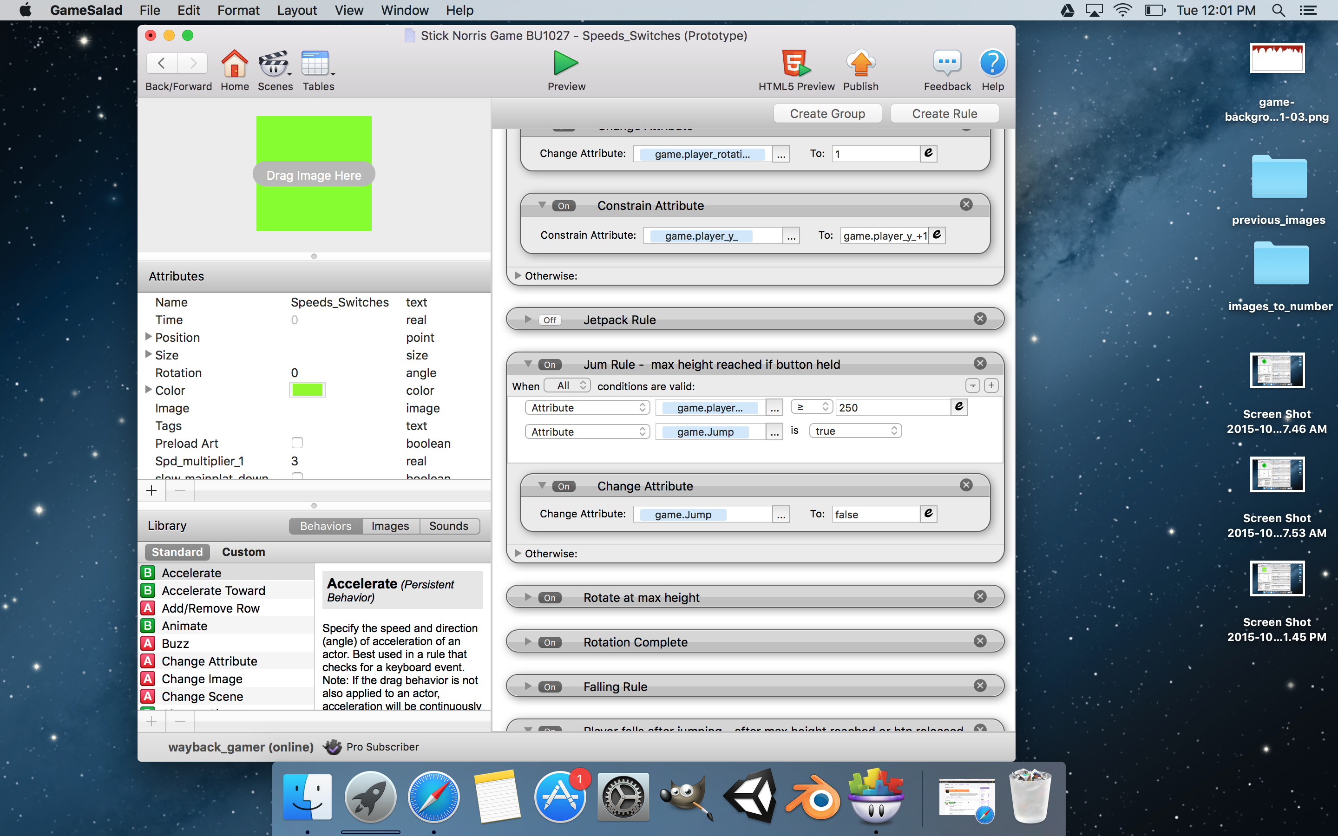
Task: Click the Spd_multiplier_1 value 3
Action: tap(295, 461)
